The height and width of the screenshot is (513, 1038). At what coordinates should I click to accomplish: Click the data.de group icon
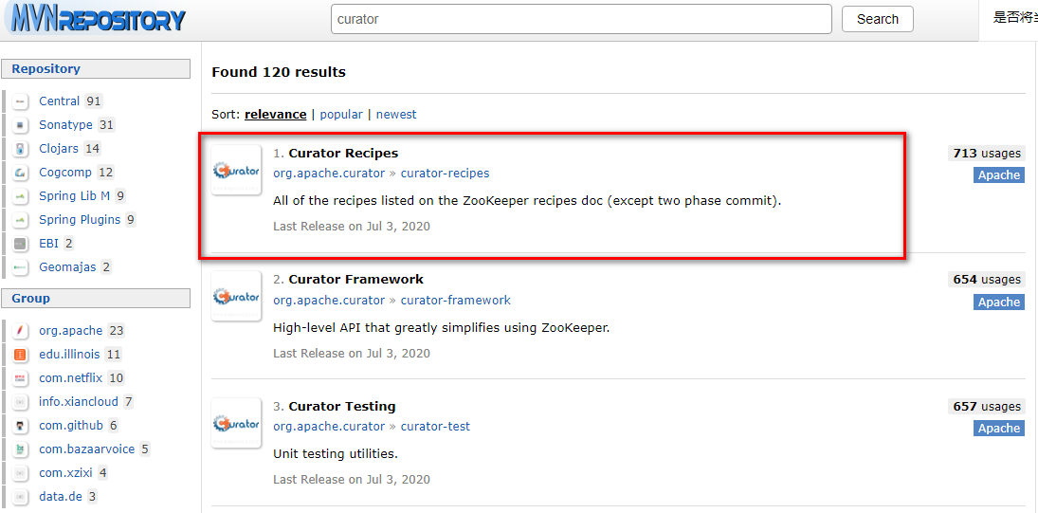[x=21, y=497]
